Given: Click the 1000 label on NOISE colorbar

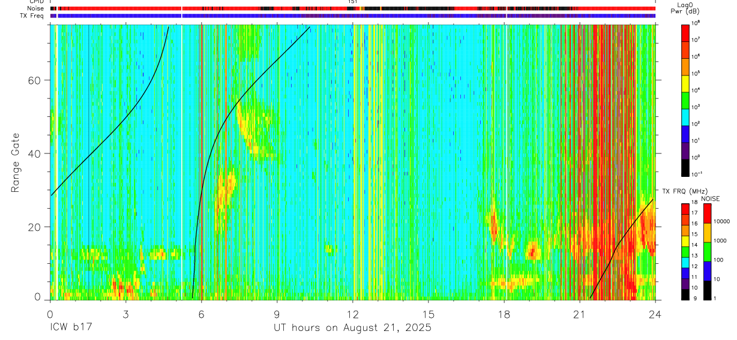Looking at the screenshot, I should [721, 240].
